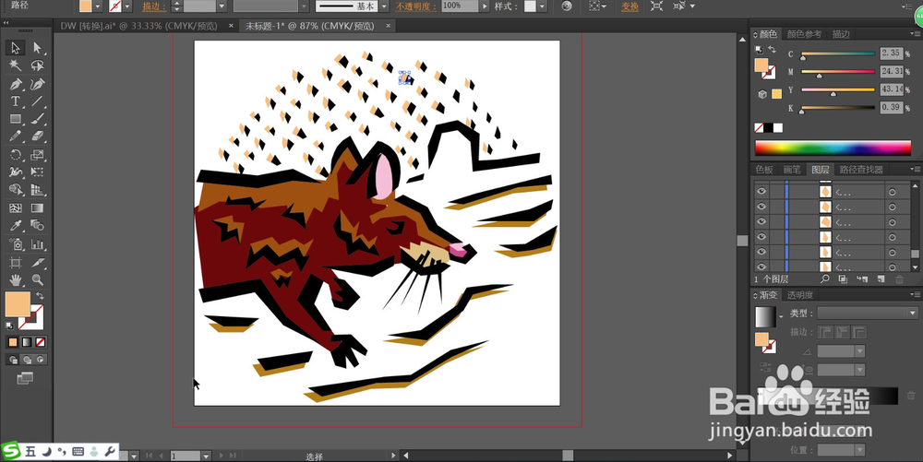
Task: Select the Column Graph tool
Action: (38, 244)
